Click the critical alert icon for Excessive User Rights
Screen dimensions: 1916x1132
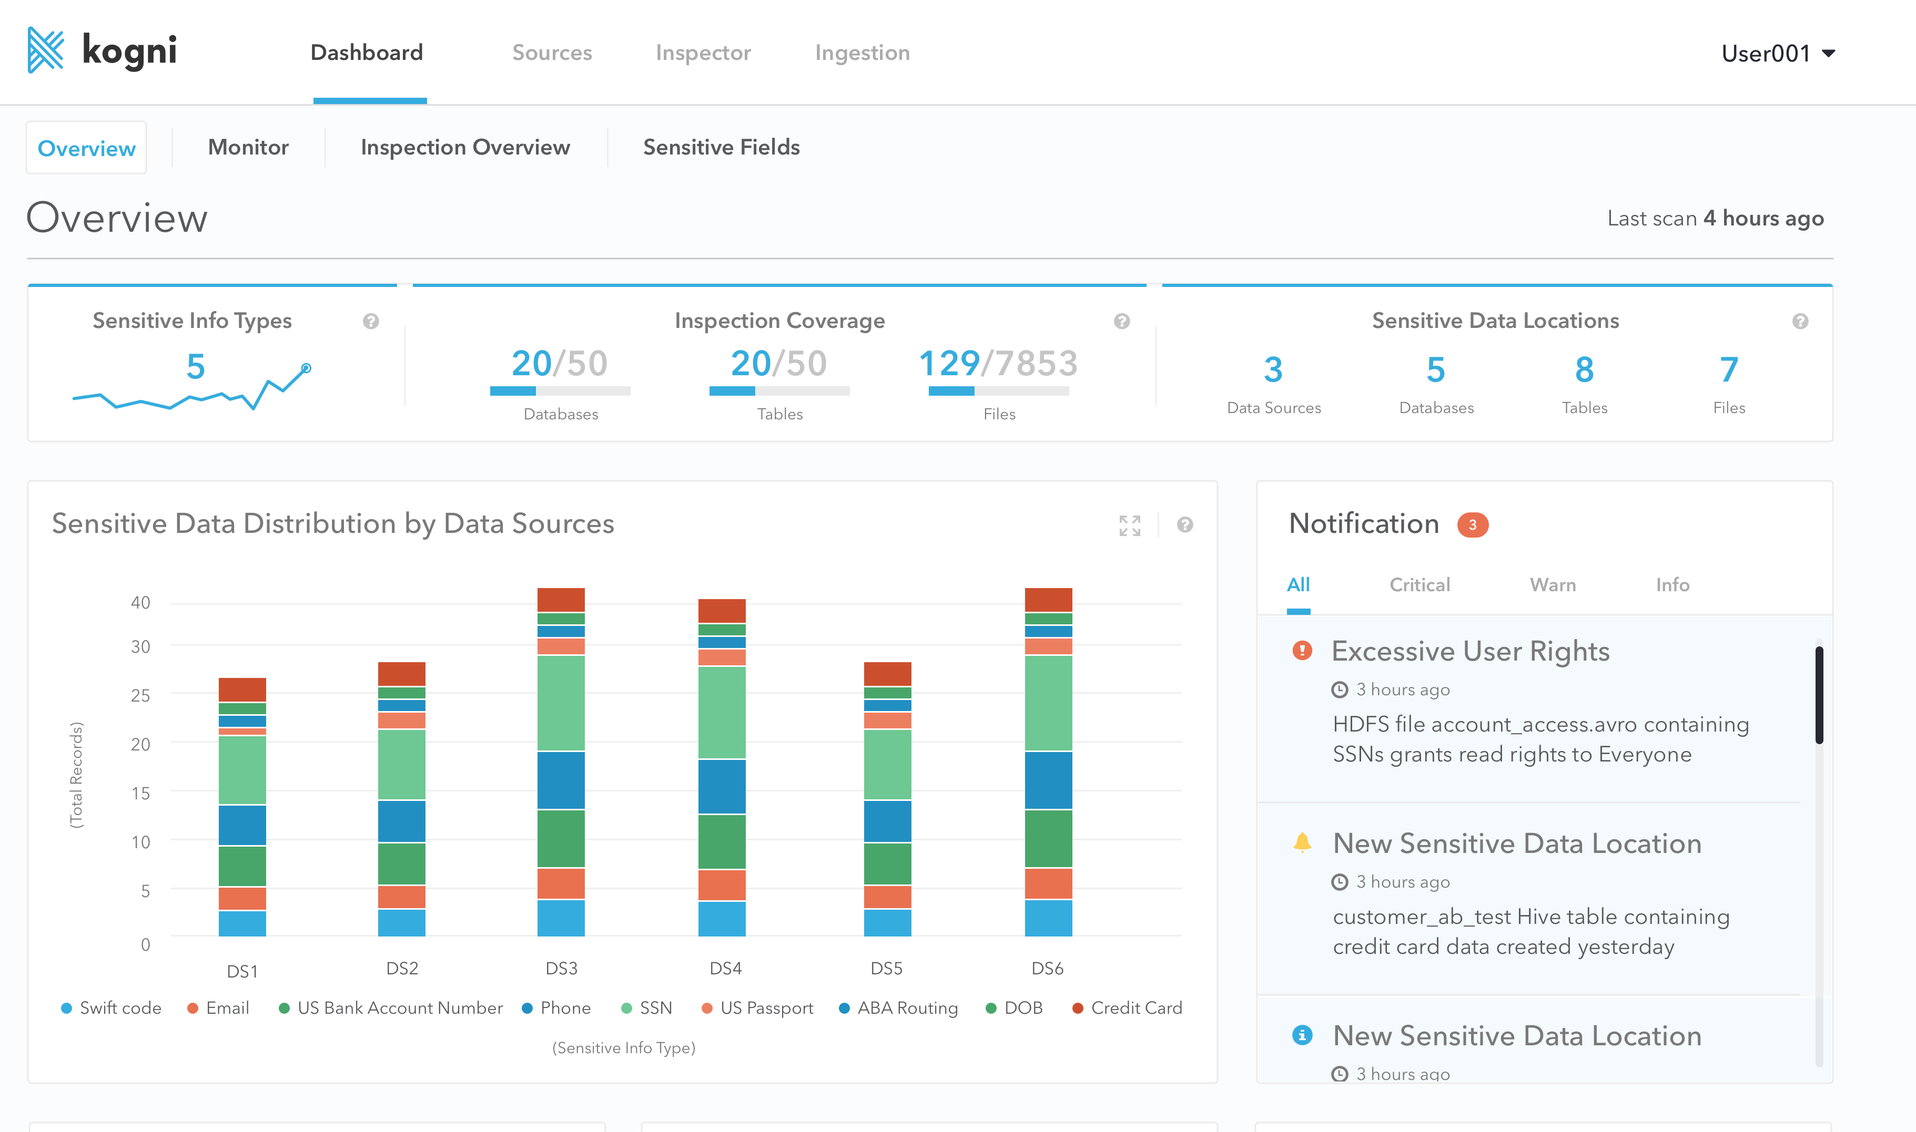point(1302,651)
